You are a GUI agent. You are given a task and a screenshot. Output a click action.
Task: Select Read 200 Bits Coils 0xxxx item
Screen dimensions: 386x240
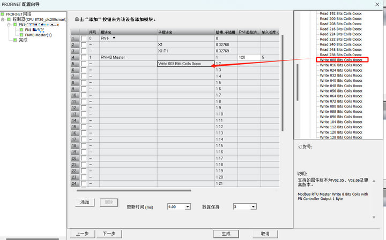(x=341, y=19)
